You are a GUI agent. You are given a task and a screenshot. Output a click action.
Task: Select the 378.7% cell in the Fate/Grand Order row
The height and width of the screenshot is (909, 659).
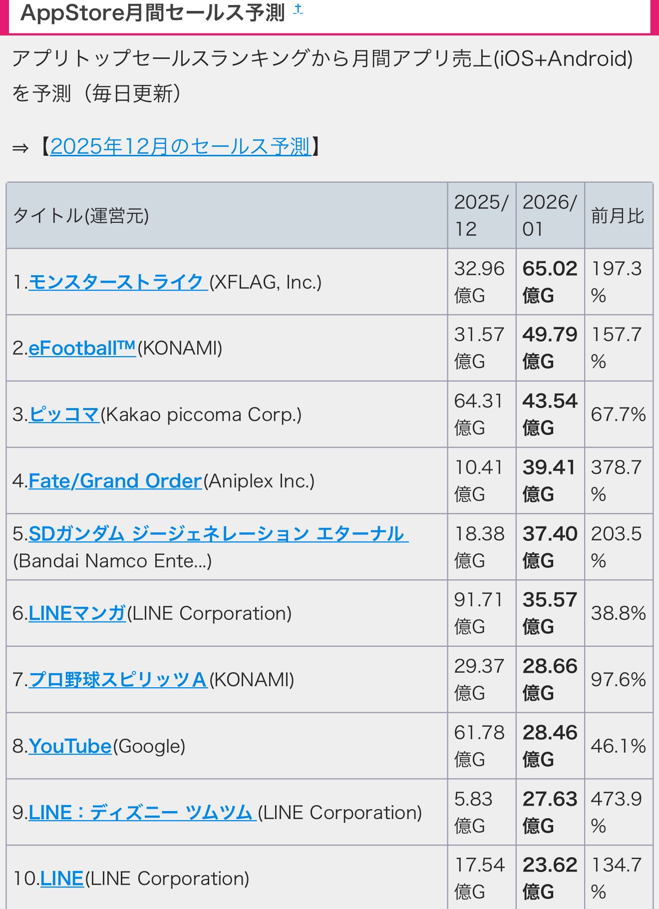tap(618, 480)
